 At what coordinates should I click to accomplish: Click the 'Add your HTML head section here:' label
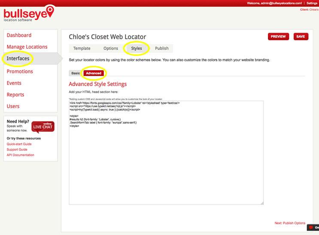tap(93, 92)
